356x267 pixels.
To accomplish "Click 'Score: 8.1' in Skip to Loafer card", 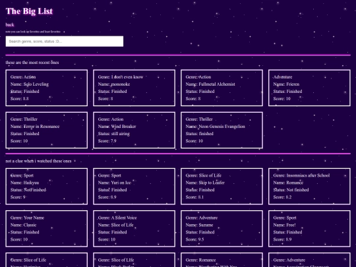I will pos(194,197).
